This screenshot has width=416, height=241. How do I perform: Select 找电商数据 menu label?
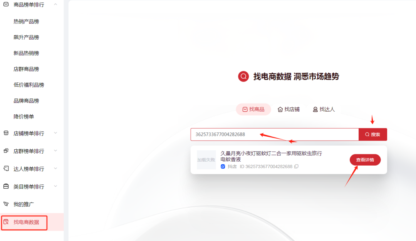tap(26, 222)
